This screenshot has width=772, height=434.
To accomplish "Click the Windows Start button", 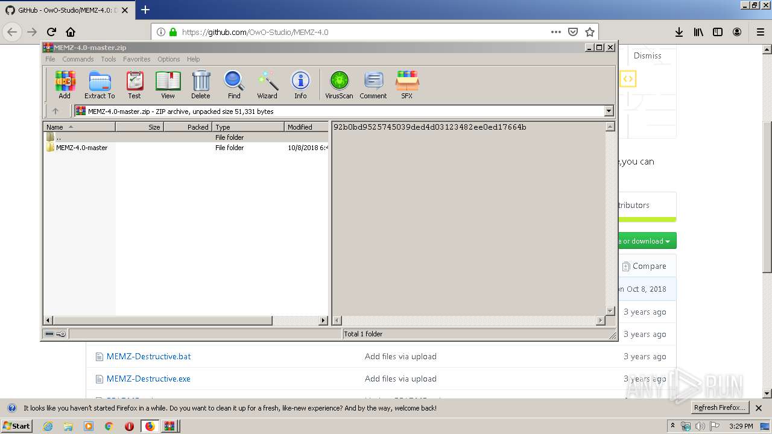I will (x=17, y=426).
